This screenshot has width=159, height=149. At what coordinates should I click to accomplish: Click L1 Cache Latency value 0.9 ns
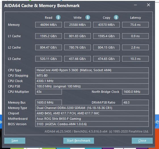point(135,36)
